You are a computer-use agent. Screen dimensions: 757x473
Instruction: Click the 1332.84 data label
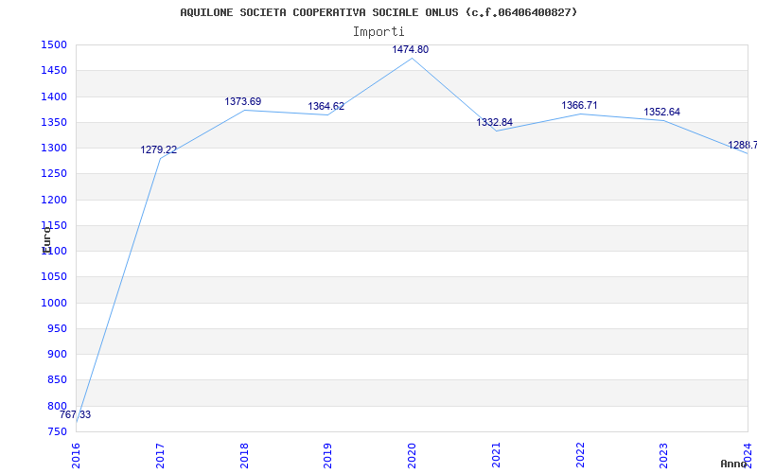click(494, 122)
